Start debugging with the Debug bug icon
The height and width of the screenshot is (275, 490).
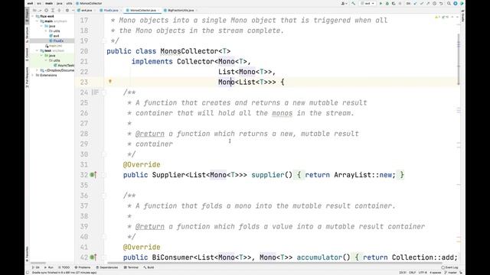click(x=387, y=3)
